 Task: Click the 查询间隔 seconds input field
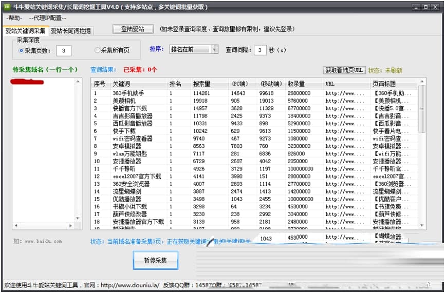pyautogui.click(x=260, y=49)
